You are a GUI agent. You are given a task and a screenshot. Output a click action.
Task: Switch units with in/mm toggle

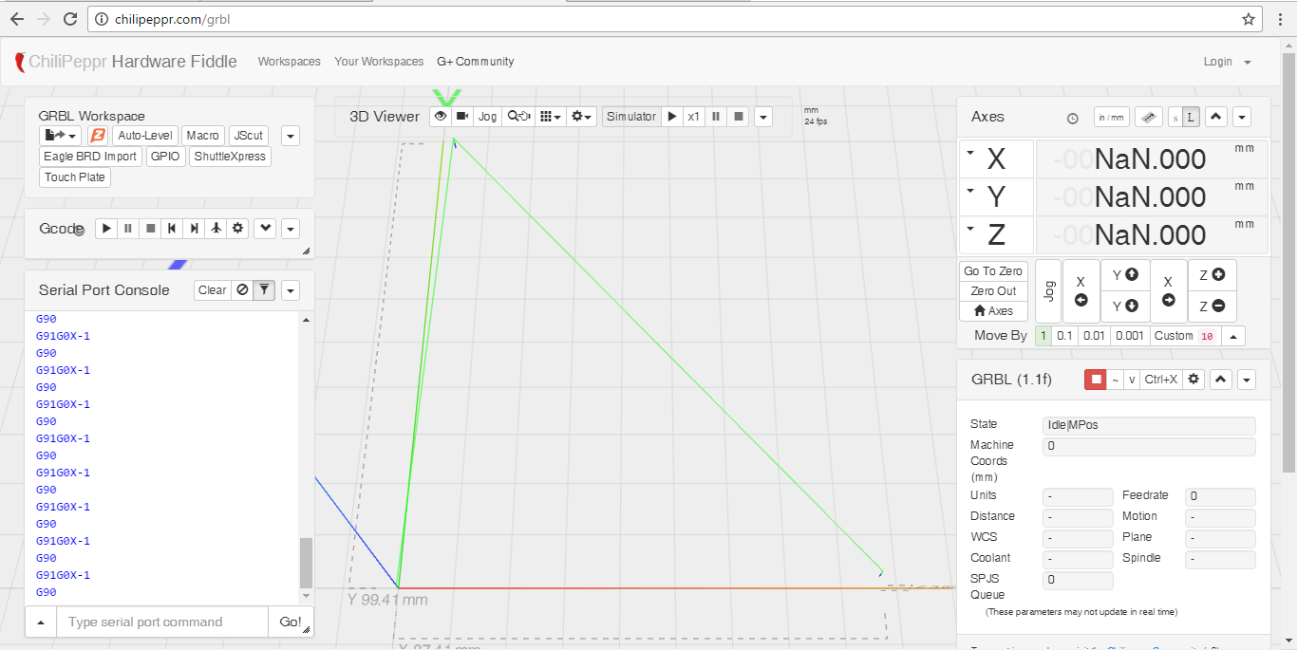pos(1111,118)
